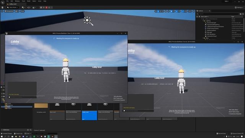Open the Settings dropdown in the top-right
245x138 pixels.
[x=239, y=8]
